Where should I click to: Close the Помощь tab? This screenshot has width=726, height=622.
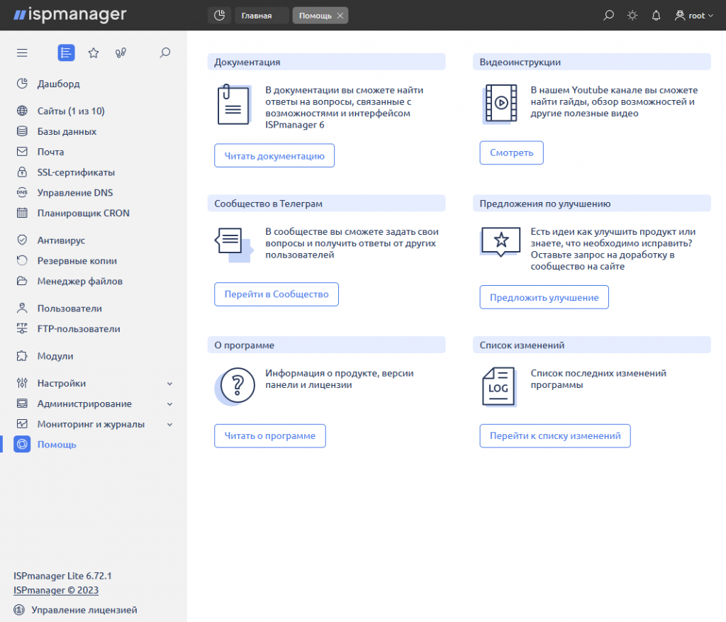(x=340, y=16)
